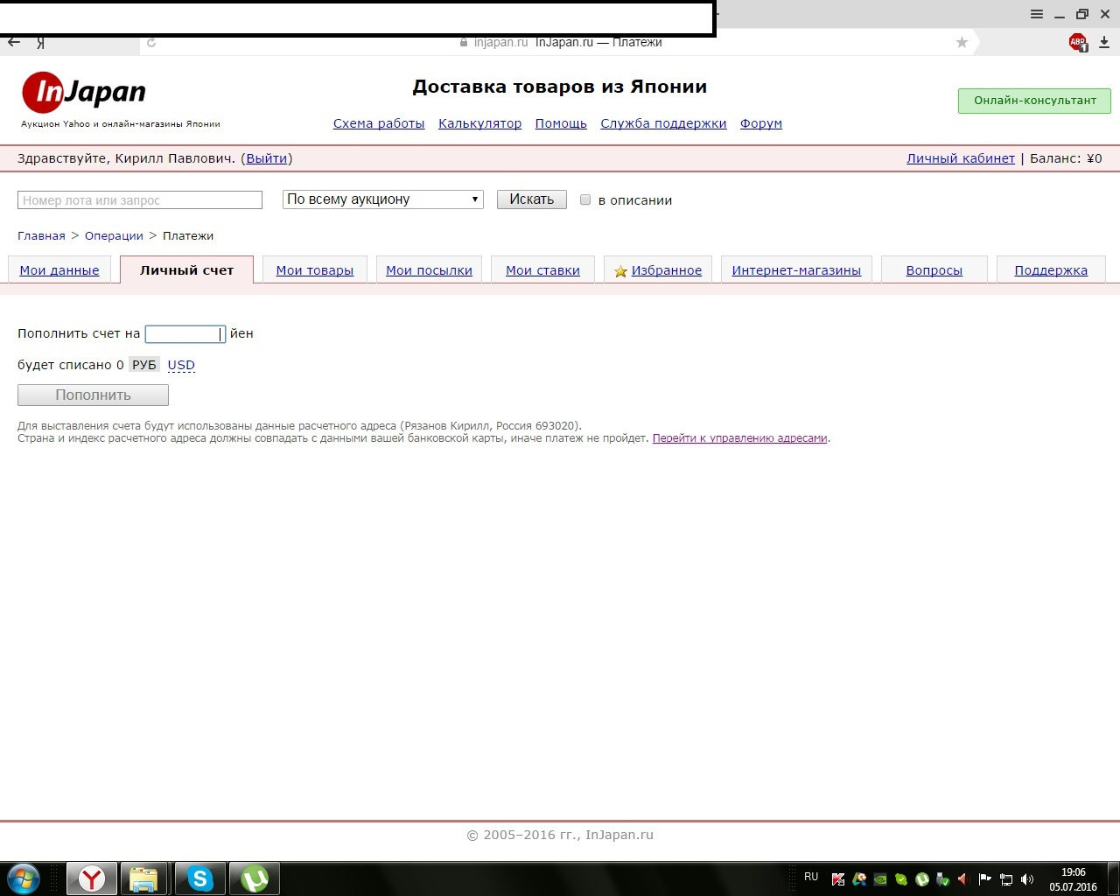Open the Вопросы tab
The image size is (1120, 896).
934,270
